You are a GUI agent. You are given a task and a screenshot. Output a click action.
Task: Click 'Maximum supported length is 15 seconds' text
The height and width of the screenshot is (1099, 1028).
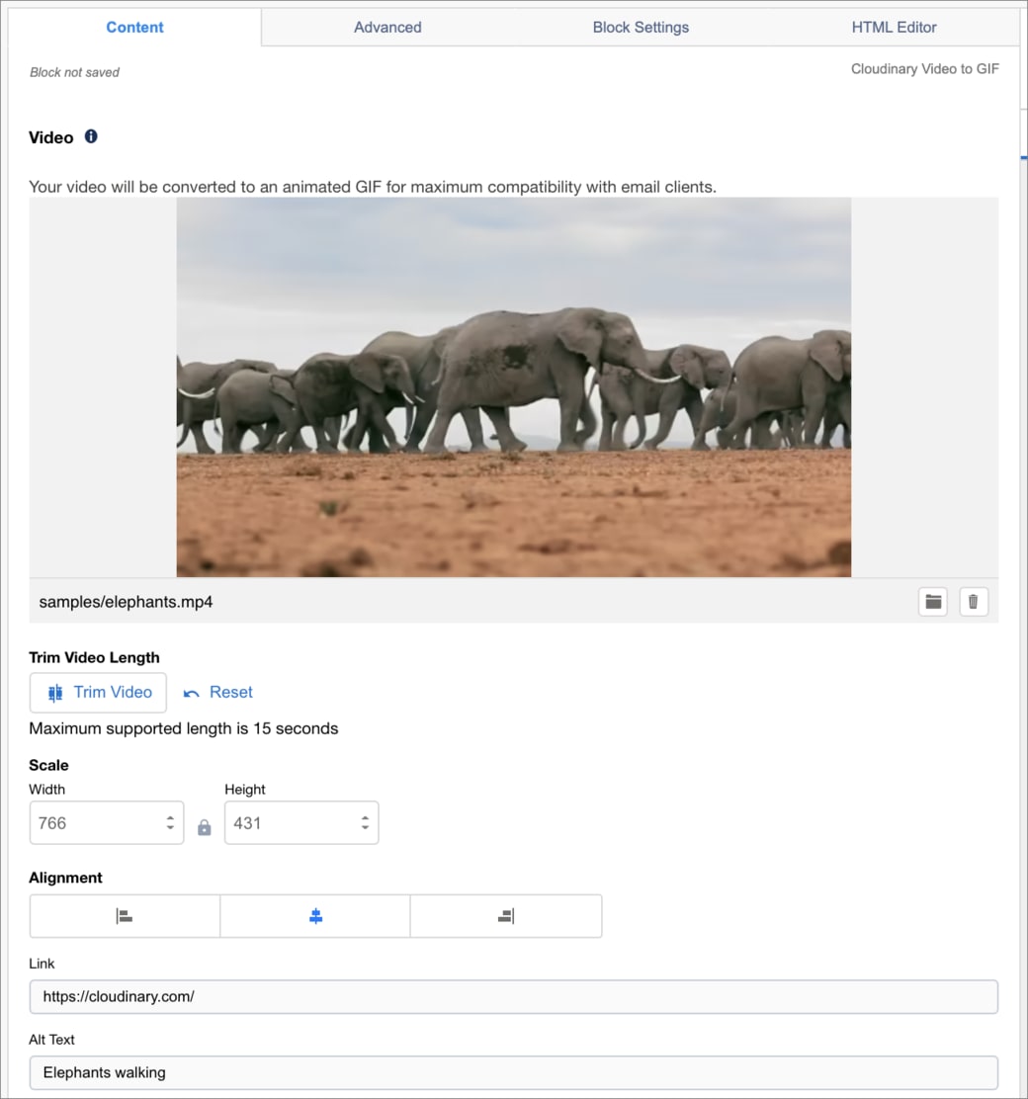[184, 729]
